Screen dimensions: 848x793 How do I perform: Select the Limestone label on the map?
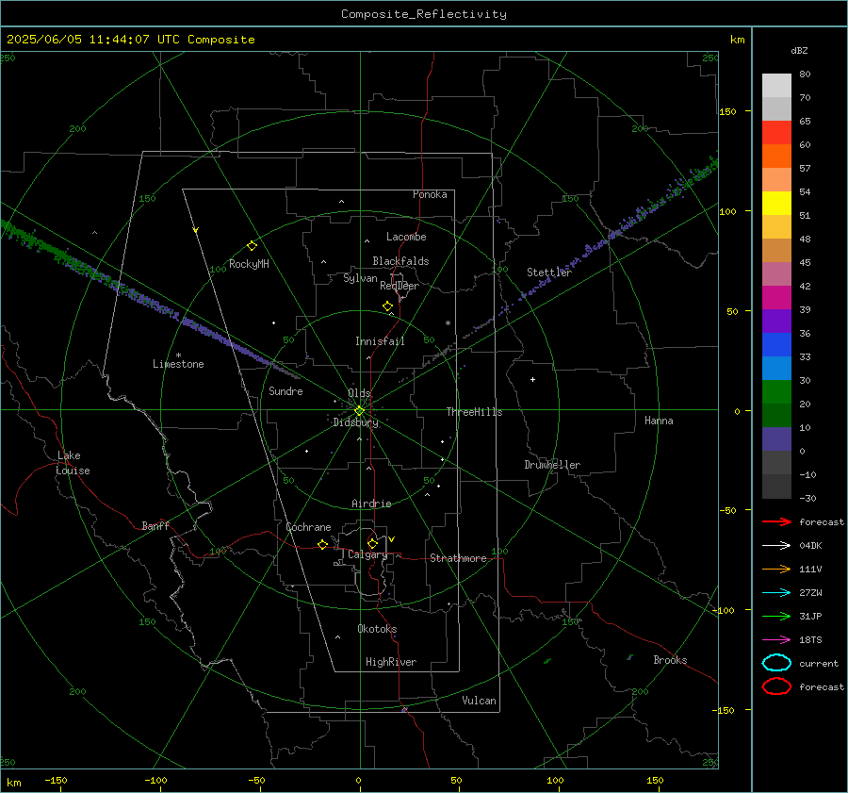tap(178, 364)
